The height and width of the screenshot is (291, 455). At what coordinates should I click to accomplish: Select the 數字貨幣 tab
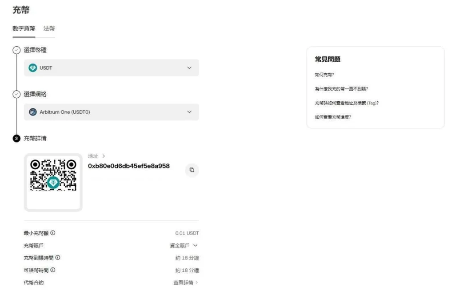coord(24,28)
